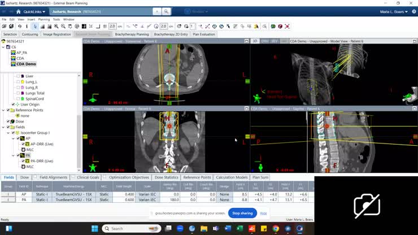The width and height of the screenshot is (418, 235).
Task: Click the Home icon in header bar
Action: [x=19, y=11]
